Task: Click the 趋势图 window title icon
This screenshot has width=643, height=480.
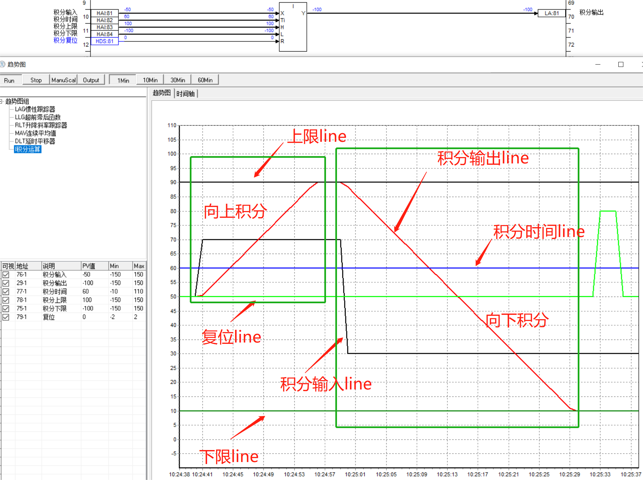Action: [x=3, y=64]
